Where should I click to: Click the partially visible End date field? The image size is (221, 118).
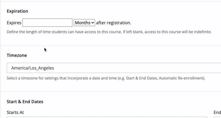(x=218, y=117)
